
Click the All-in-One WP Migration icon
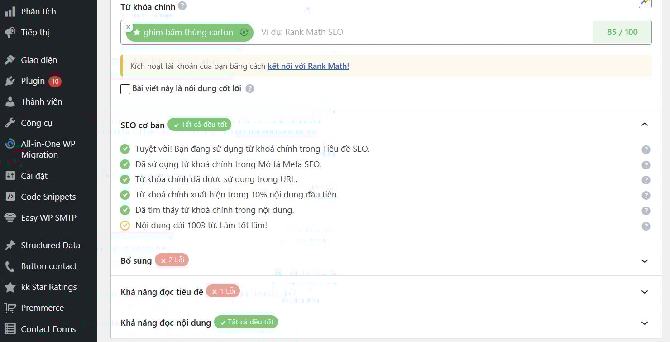pyautogui.click(x=10, y=144)
